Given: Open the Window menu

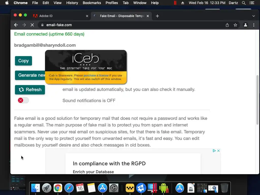Looking at the screenshot, I should coord(140,3).
